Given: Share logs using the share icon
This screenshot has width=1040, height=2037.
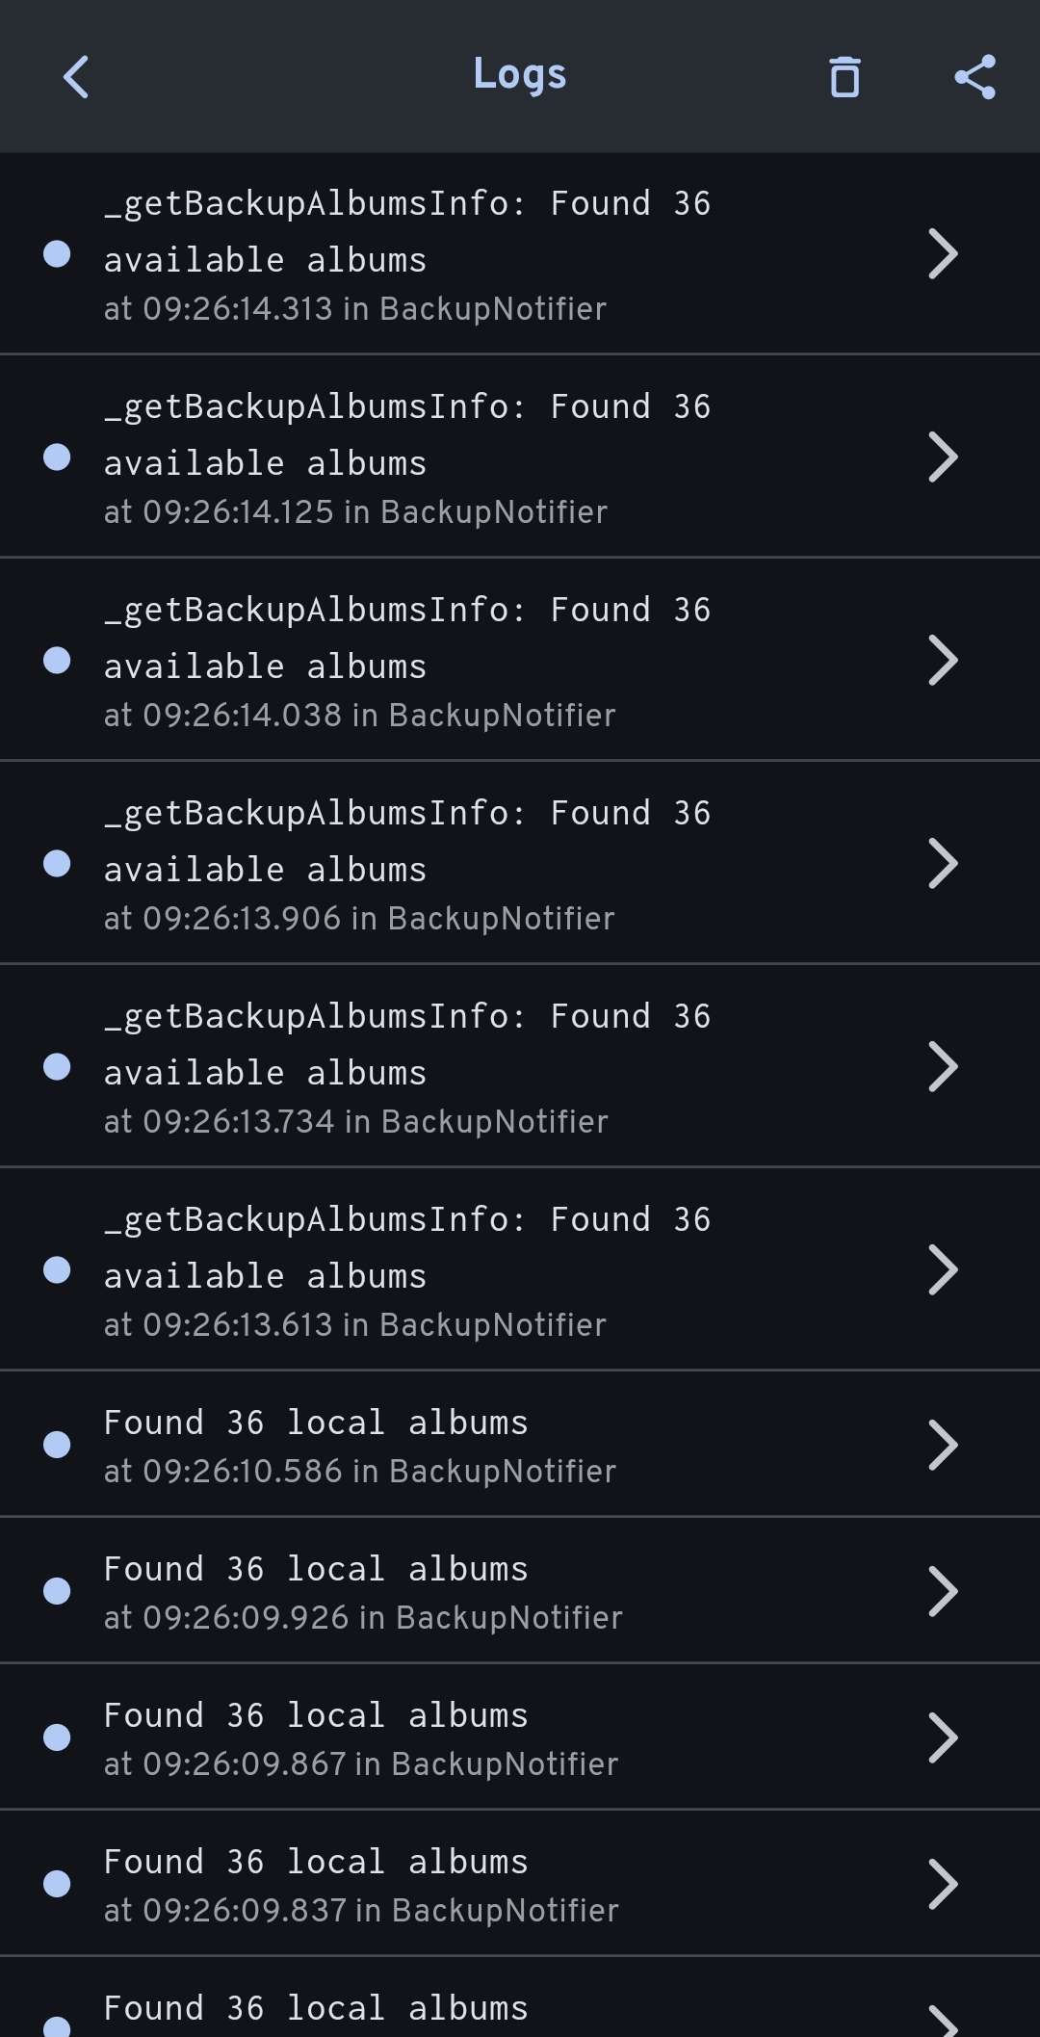Looking at the screenshot, I should (x=975, y=77).
